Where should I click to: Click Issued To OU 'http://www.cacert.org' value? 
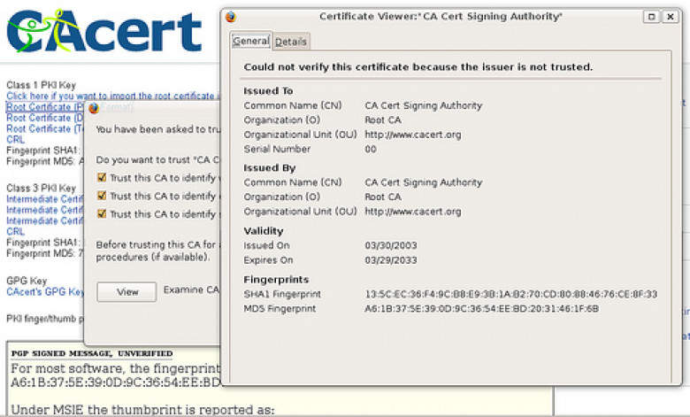[413, 135]
